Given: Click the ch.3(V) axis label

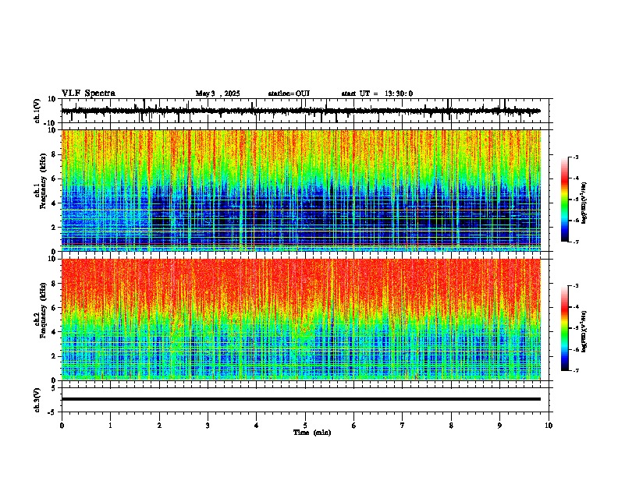Looking at the screenshot, I should [x=37, y=400].
